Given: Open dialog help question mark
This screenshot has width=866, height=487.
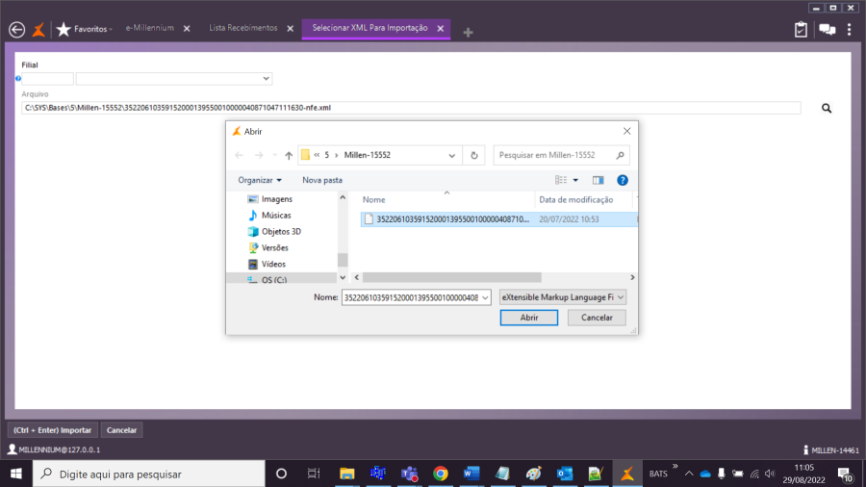Looking at the screenshot, I should [623, 180].
